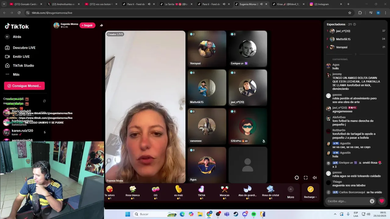Open Discord from the taskbar
The width and height of the screenshot is (390, 219).
click(x=245, y=214)
